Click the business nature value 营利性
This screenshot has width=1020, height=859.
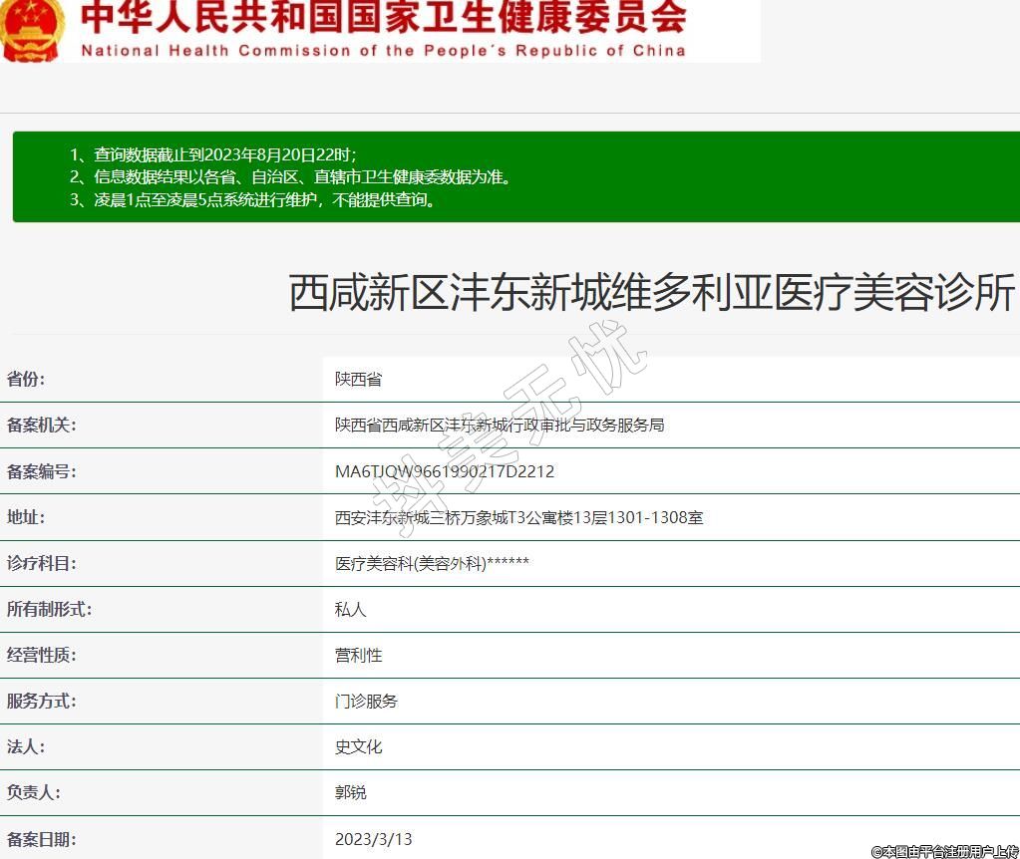[x=358, y=655]
